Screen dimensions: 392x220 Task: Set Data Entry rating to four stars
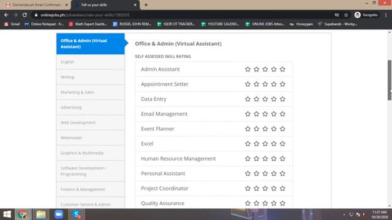click(x=274, y=99)
